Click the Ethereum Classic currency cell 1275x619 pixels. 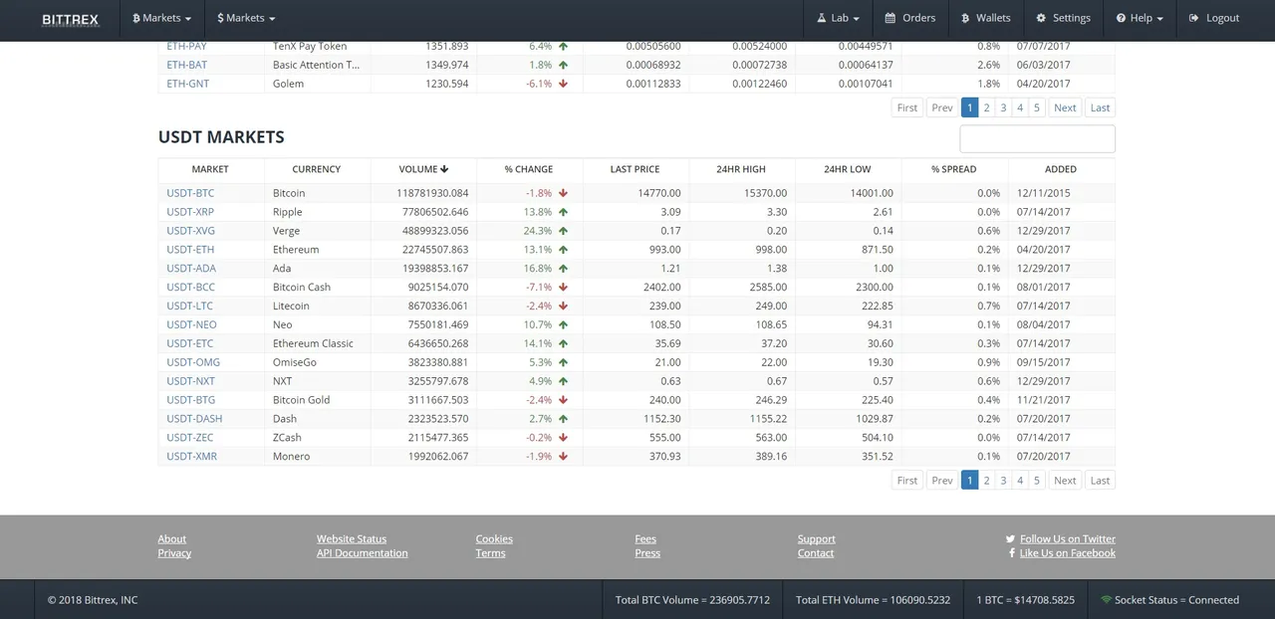317,344
